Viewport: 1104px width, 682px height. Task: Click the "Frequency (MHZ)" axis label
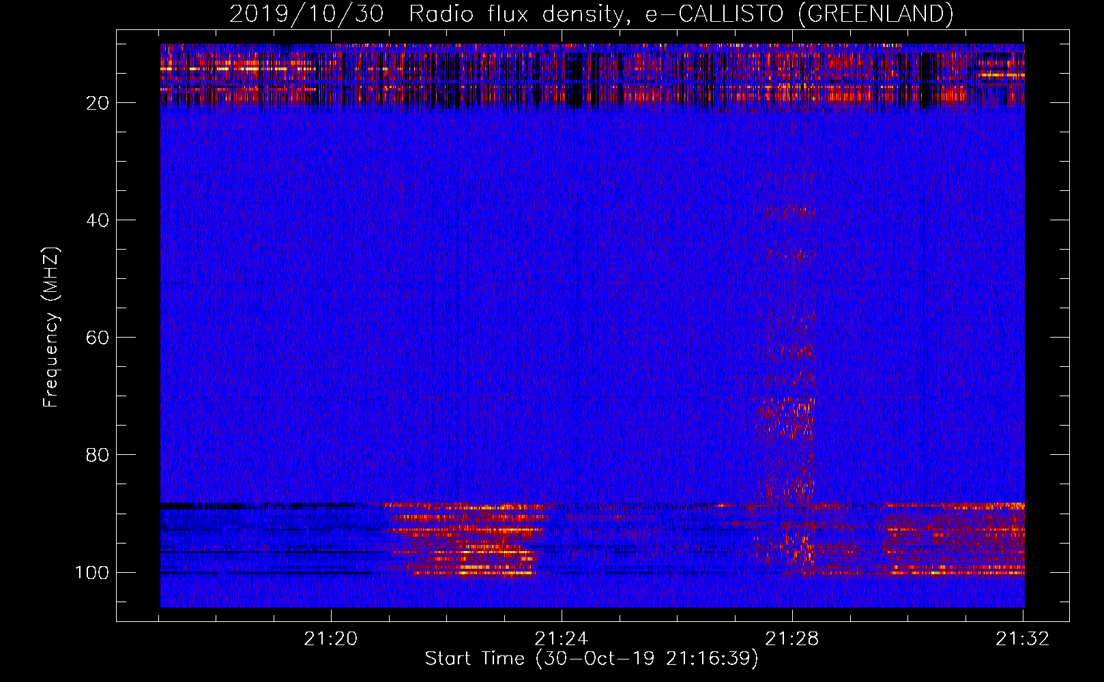[51, 327]
